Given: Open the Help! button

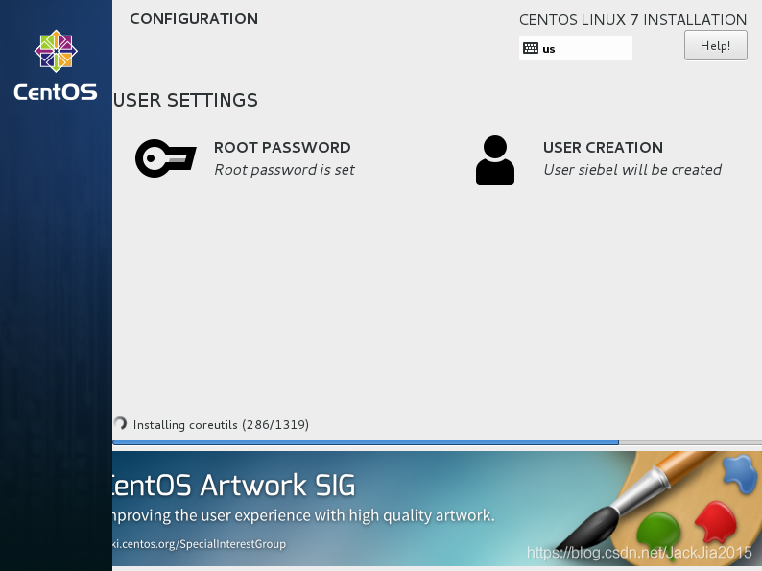Looking at the screenshot, I should 715,46.
